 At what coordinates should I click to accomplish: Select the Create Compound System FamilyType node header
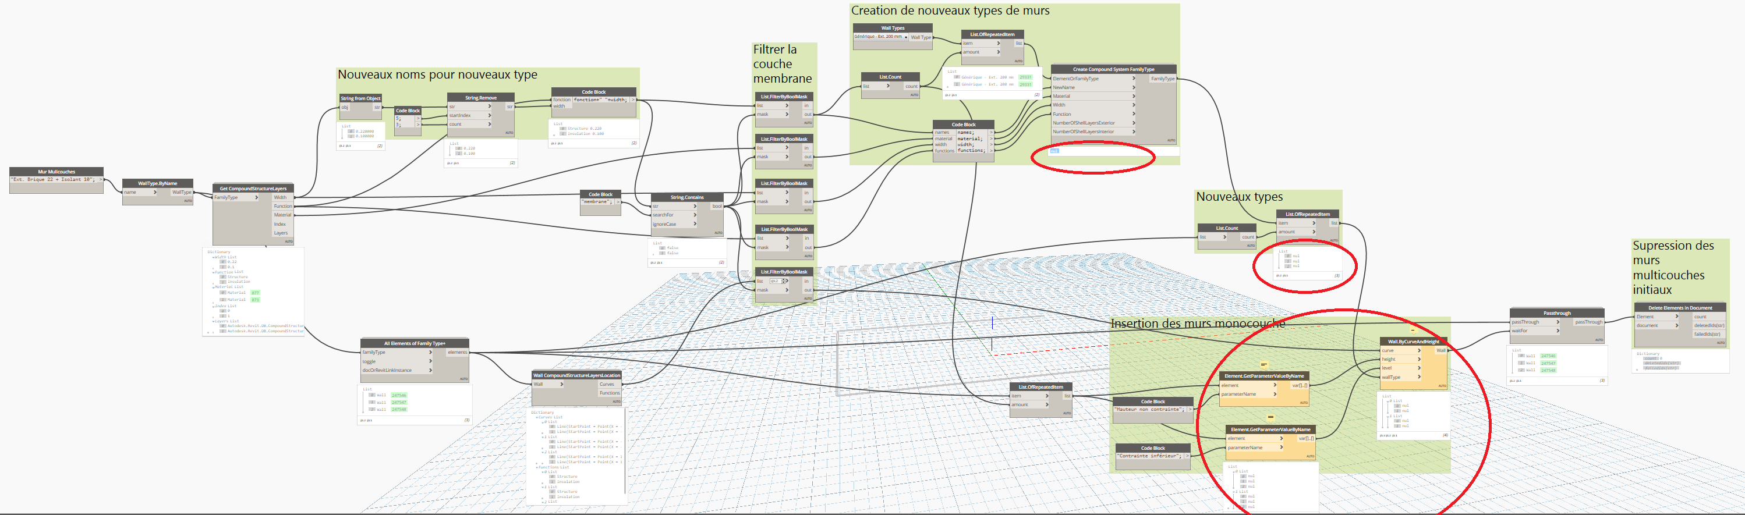click(1113, 69)
